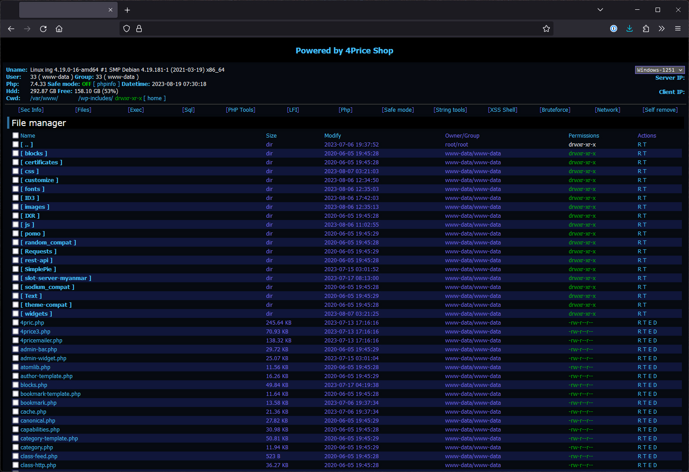The height and width of the screenshot is (472, 689).
Task: Click the /var/www/ path segment
Action: click(x=44, y=98)
